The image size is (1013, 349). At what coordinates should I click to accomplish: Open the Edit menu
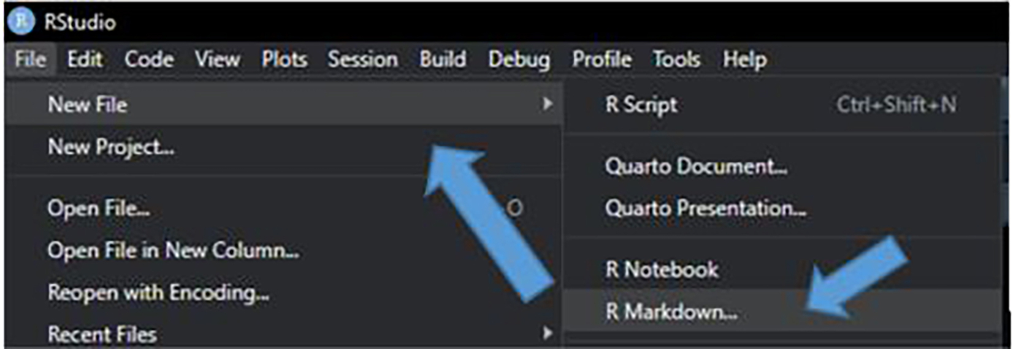(x=85, y=59)
